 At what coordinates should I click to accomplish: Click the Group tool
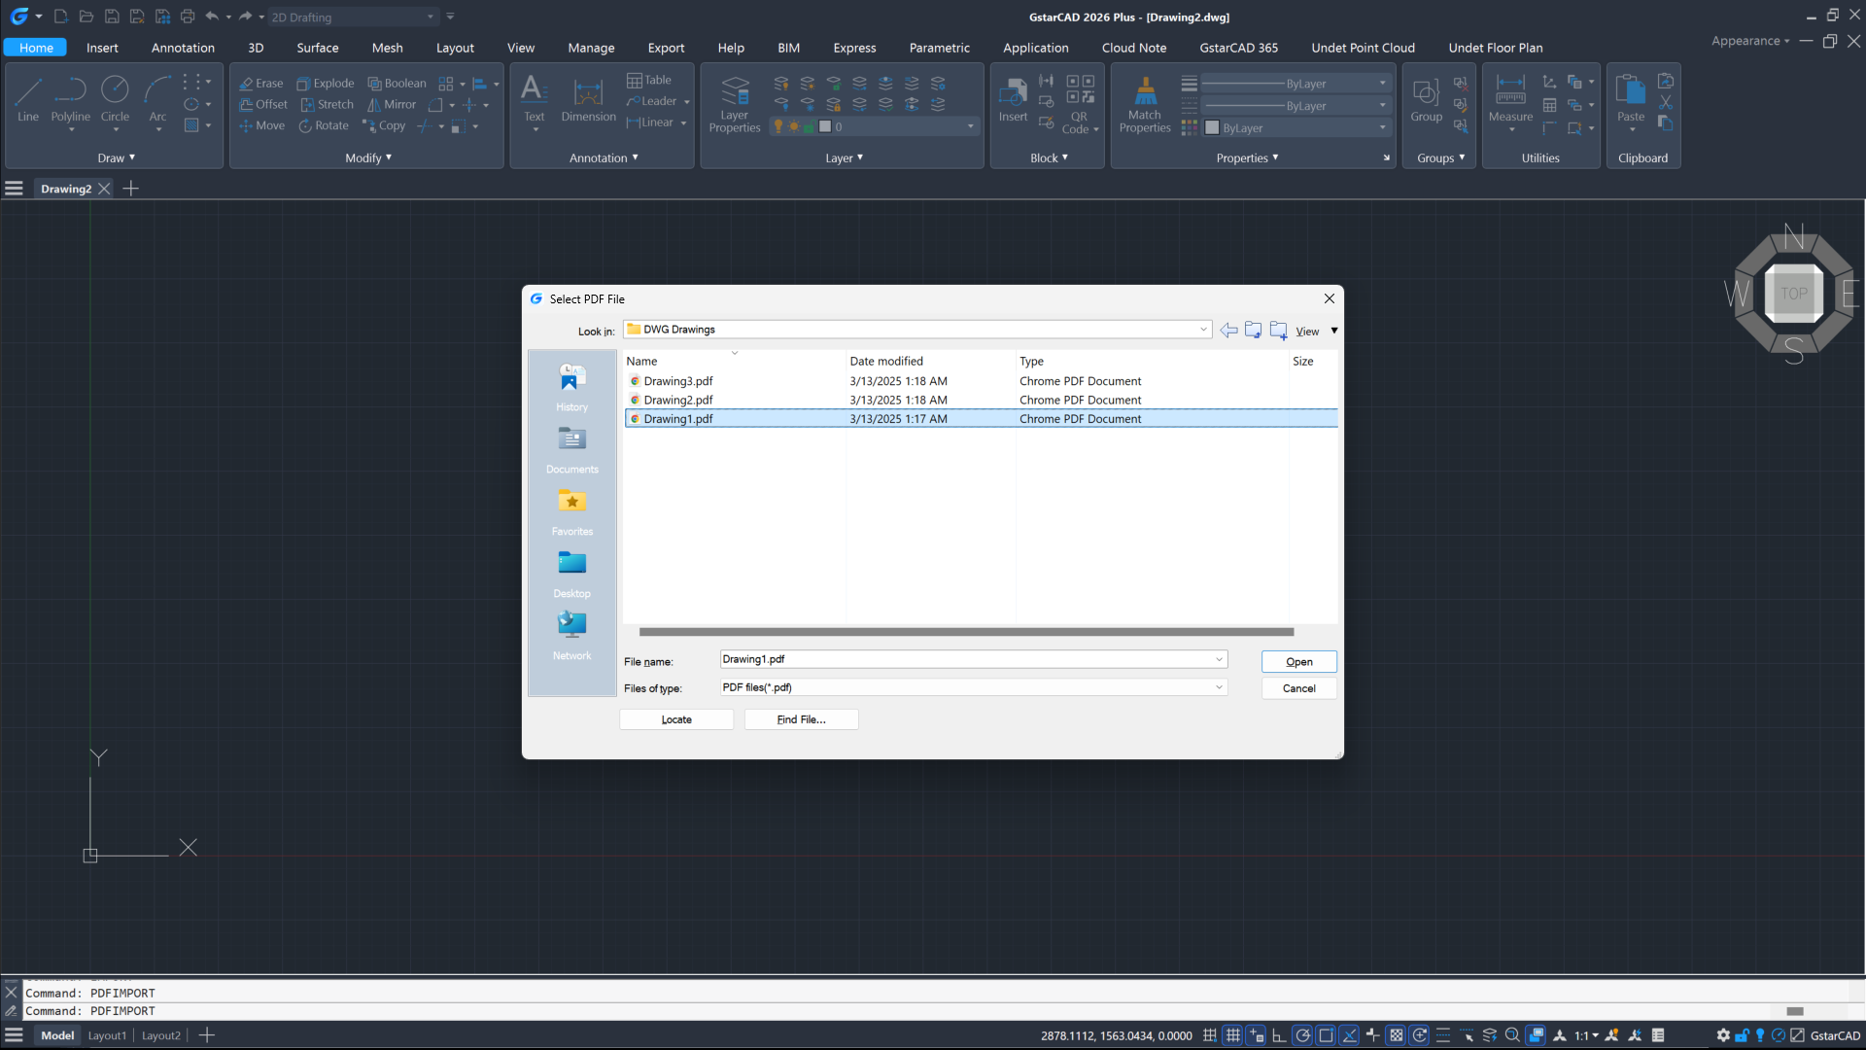[1426, 99]
